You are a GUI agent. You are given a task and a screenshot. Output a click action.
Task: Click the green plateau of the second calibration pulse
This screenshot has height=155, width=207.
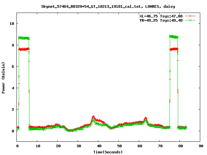174,37
